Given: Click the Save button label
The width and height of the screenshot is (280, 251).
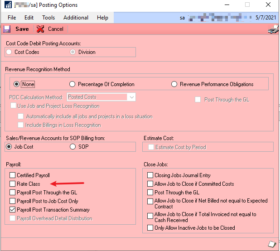Looking at the screenshot, I should [22, 29].
